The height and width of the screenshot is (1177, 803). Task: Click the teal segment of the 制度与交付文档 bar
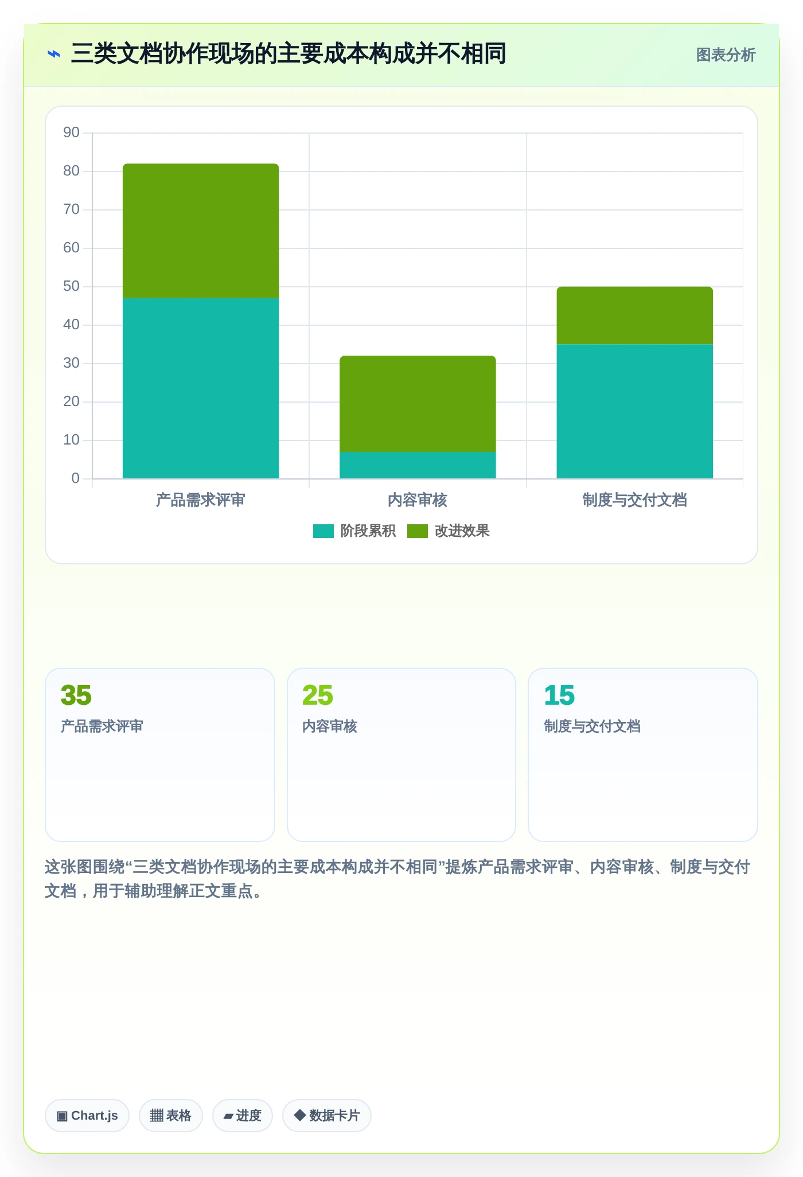[635, 411]
